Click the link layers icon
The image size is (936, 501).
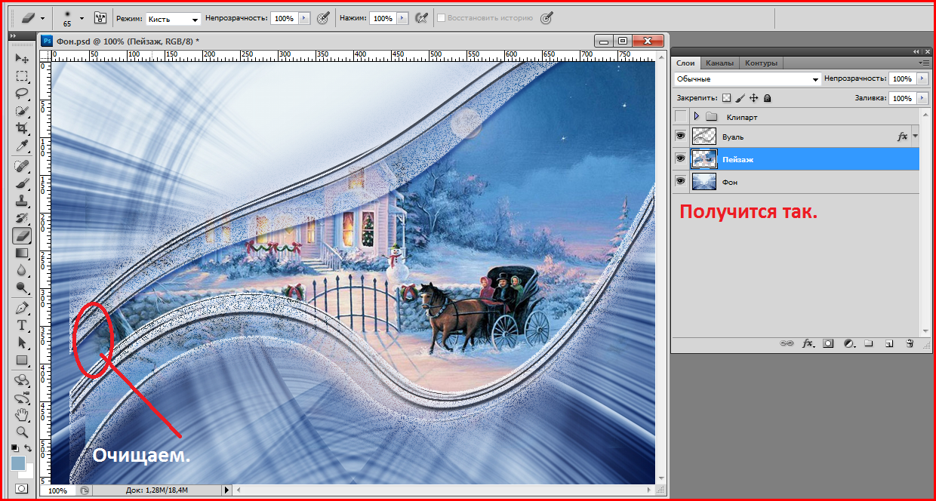pyautogui.click(x=787, y=343)
